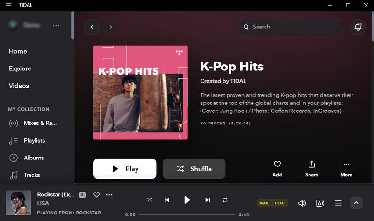Click the sidebar scrollbar
Viewport: 374px width, 221px height.
(x=72, y=26)
